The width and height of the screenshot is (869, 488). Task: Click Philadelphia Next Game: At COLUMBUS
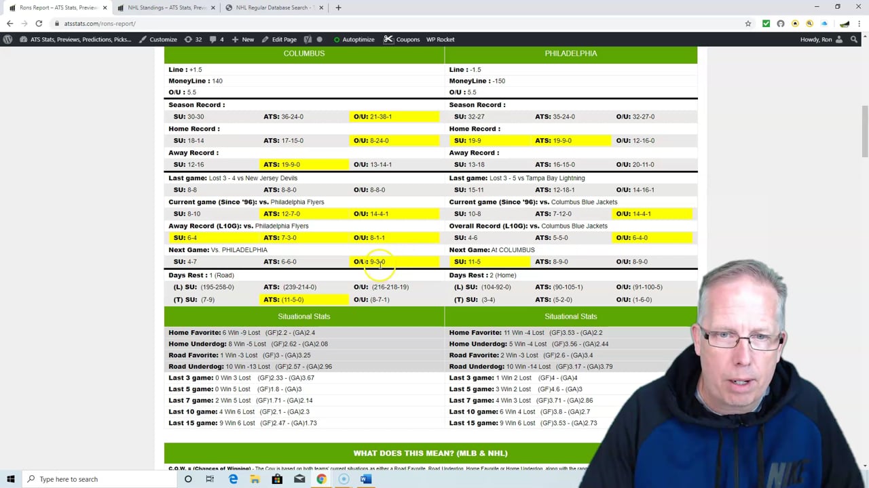pos(492,250)
